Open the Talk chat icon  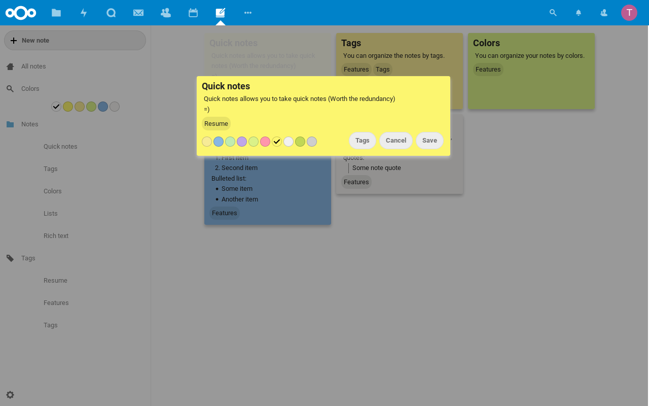(111, 13)
